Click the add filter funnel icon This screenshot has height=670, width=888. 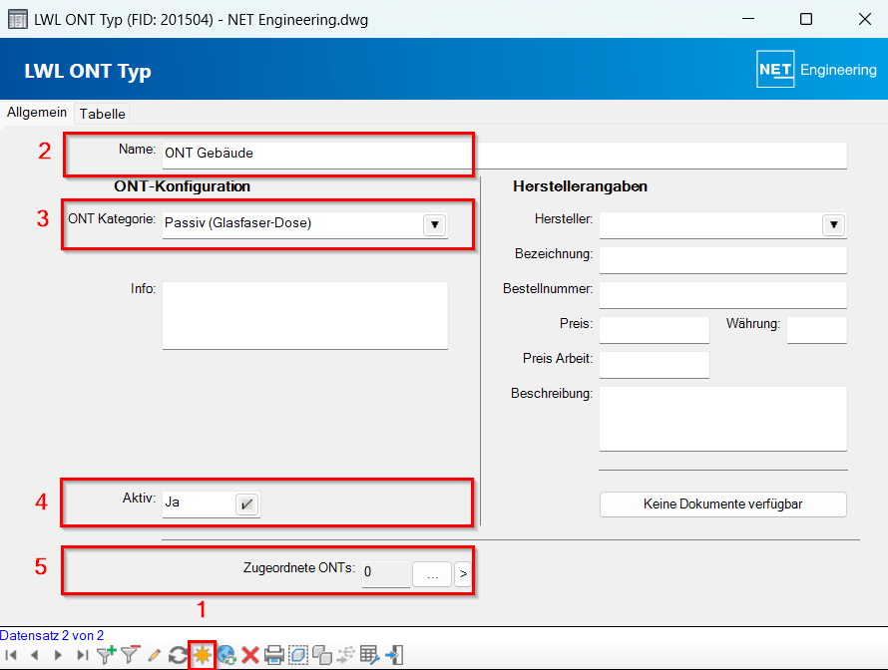(x=106, y=655)
